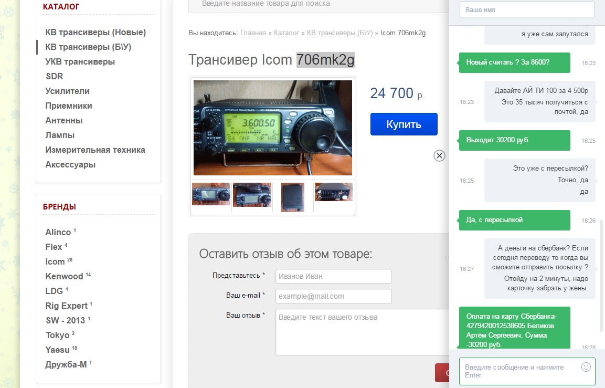
Task: Select Усилители in the catalog
Action: click(x=67, y=91)
